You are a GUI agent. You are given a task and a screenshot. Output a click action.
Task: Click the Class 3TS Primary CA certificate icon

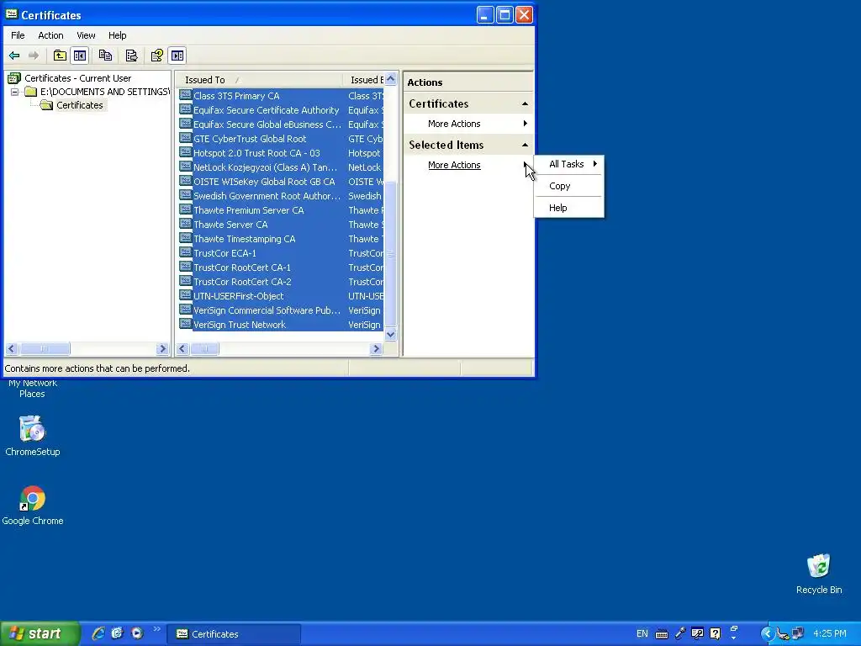186,95
